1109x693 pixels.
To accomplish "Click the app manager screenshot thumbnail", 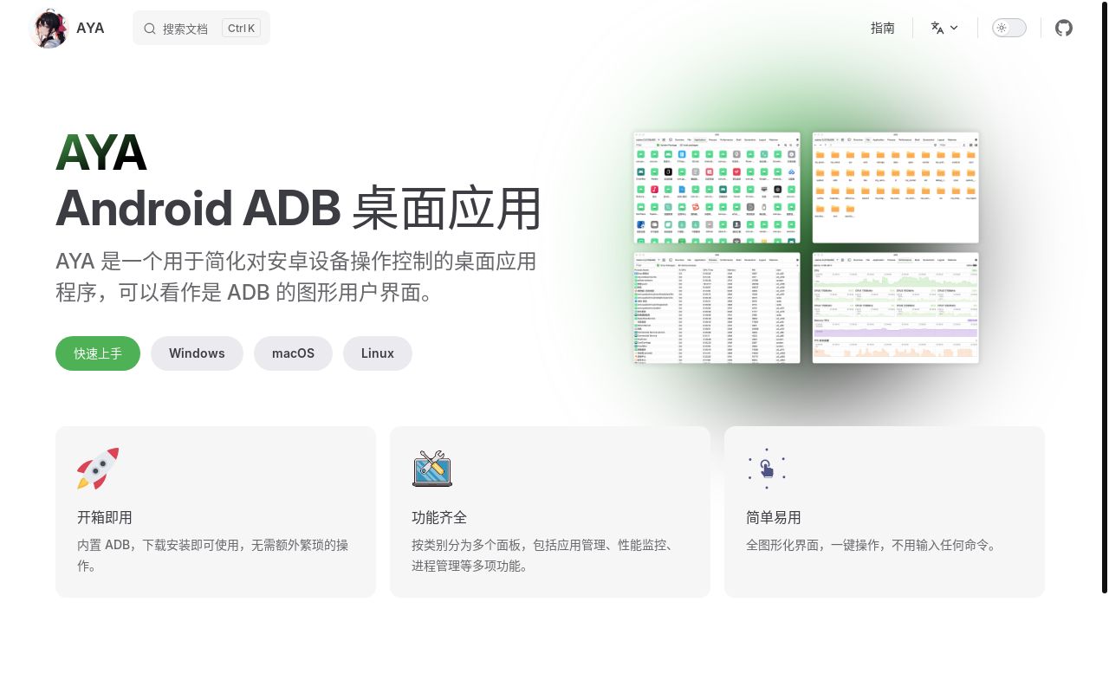I will (717, 186).
